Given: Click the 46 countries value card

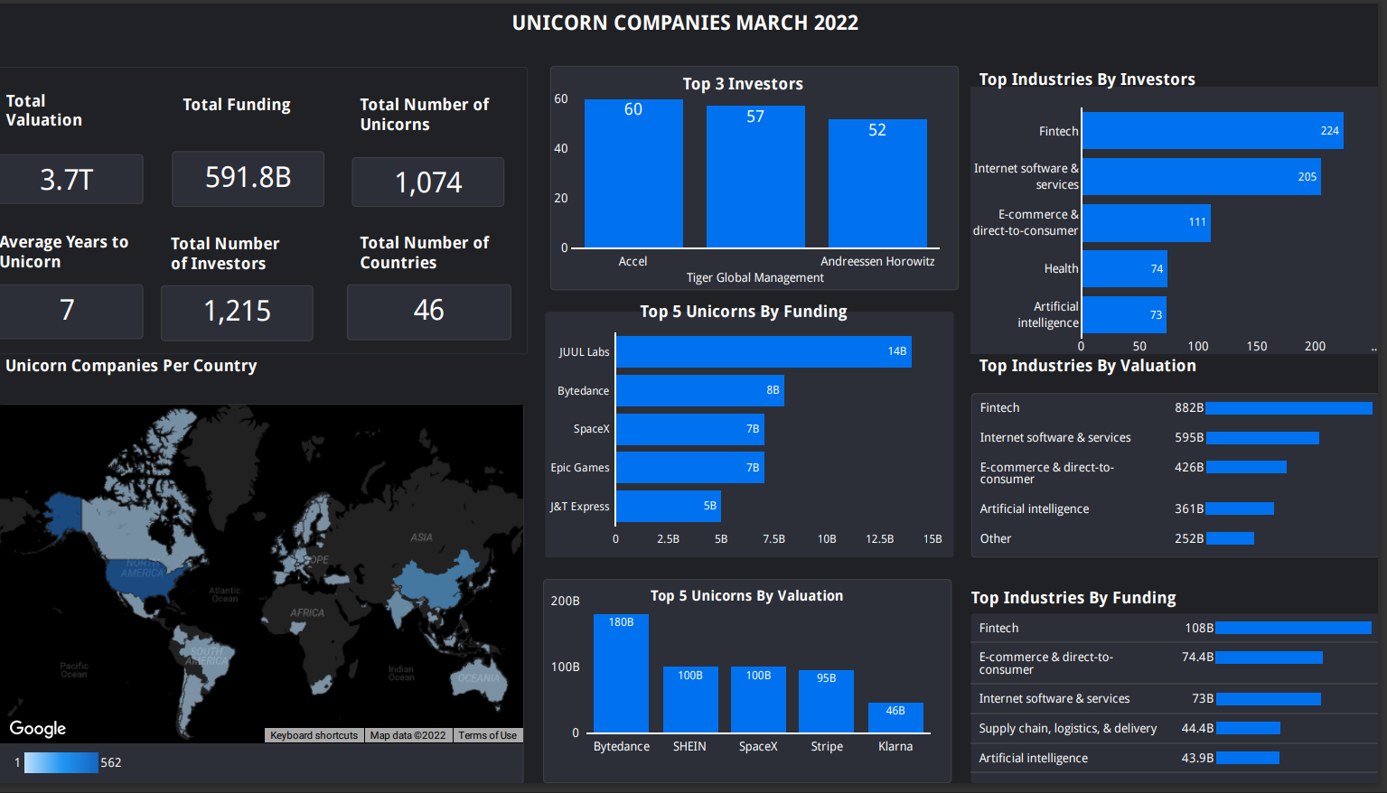Looking at the screenshot, I should [428, 312].
